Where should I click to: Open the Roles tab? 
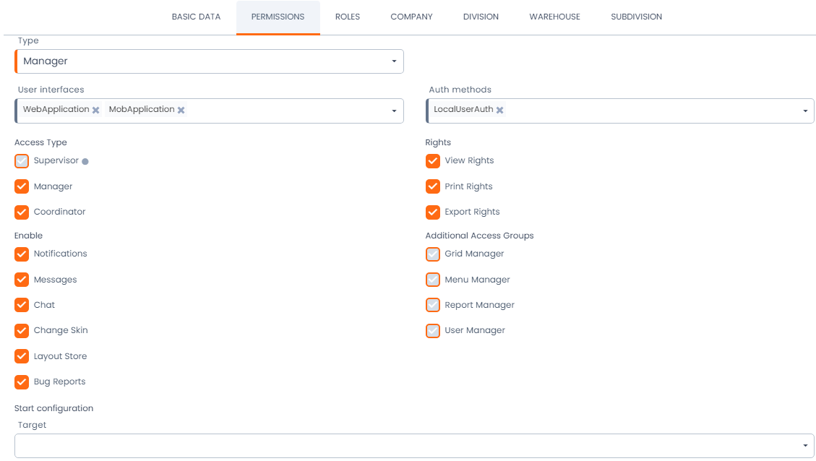click(x=348, y=17)
